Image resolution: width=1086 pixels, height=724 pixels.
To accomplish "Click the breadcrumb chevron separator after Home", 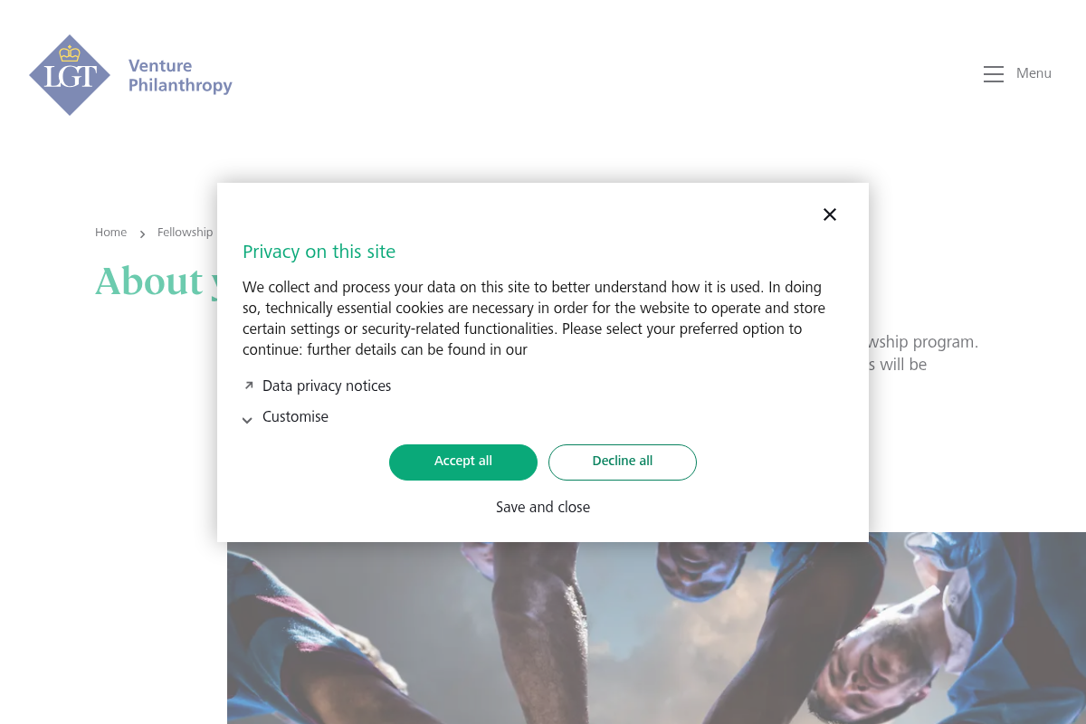I will (x=142, y=233).
